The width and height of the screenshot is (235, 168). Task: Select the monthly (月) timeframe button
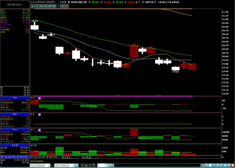click(x=67, y=6)
